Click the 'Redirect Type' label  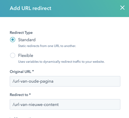[21, 32]
